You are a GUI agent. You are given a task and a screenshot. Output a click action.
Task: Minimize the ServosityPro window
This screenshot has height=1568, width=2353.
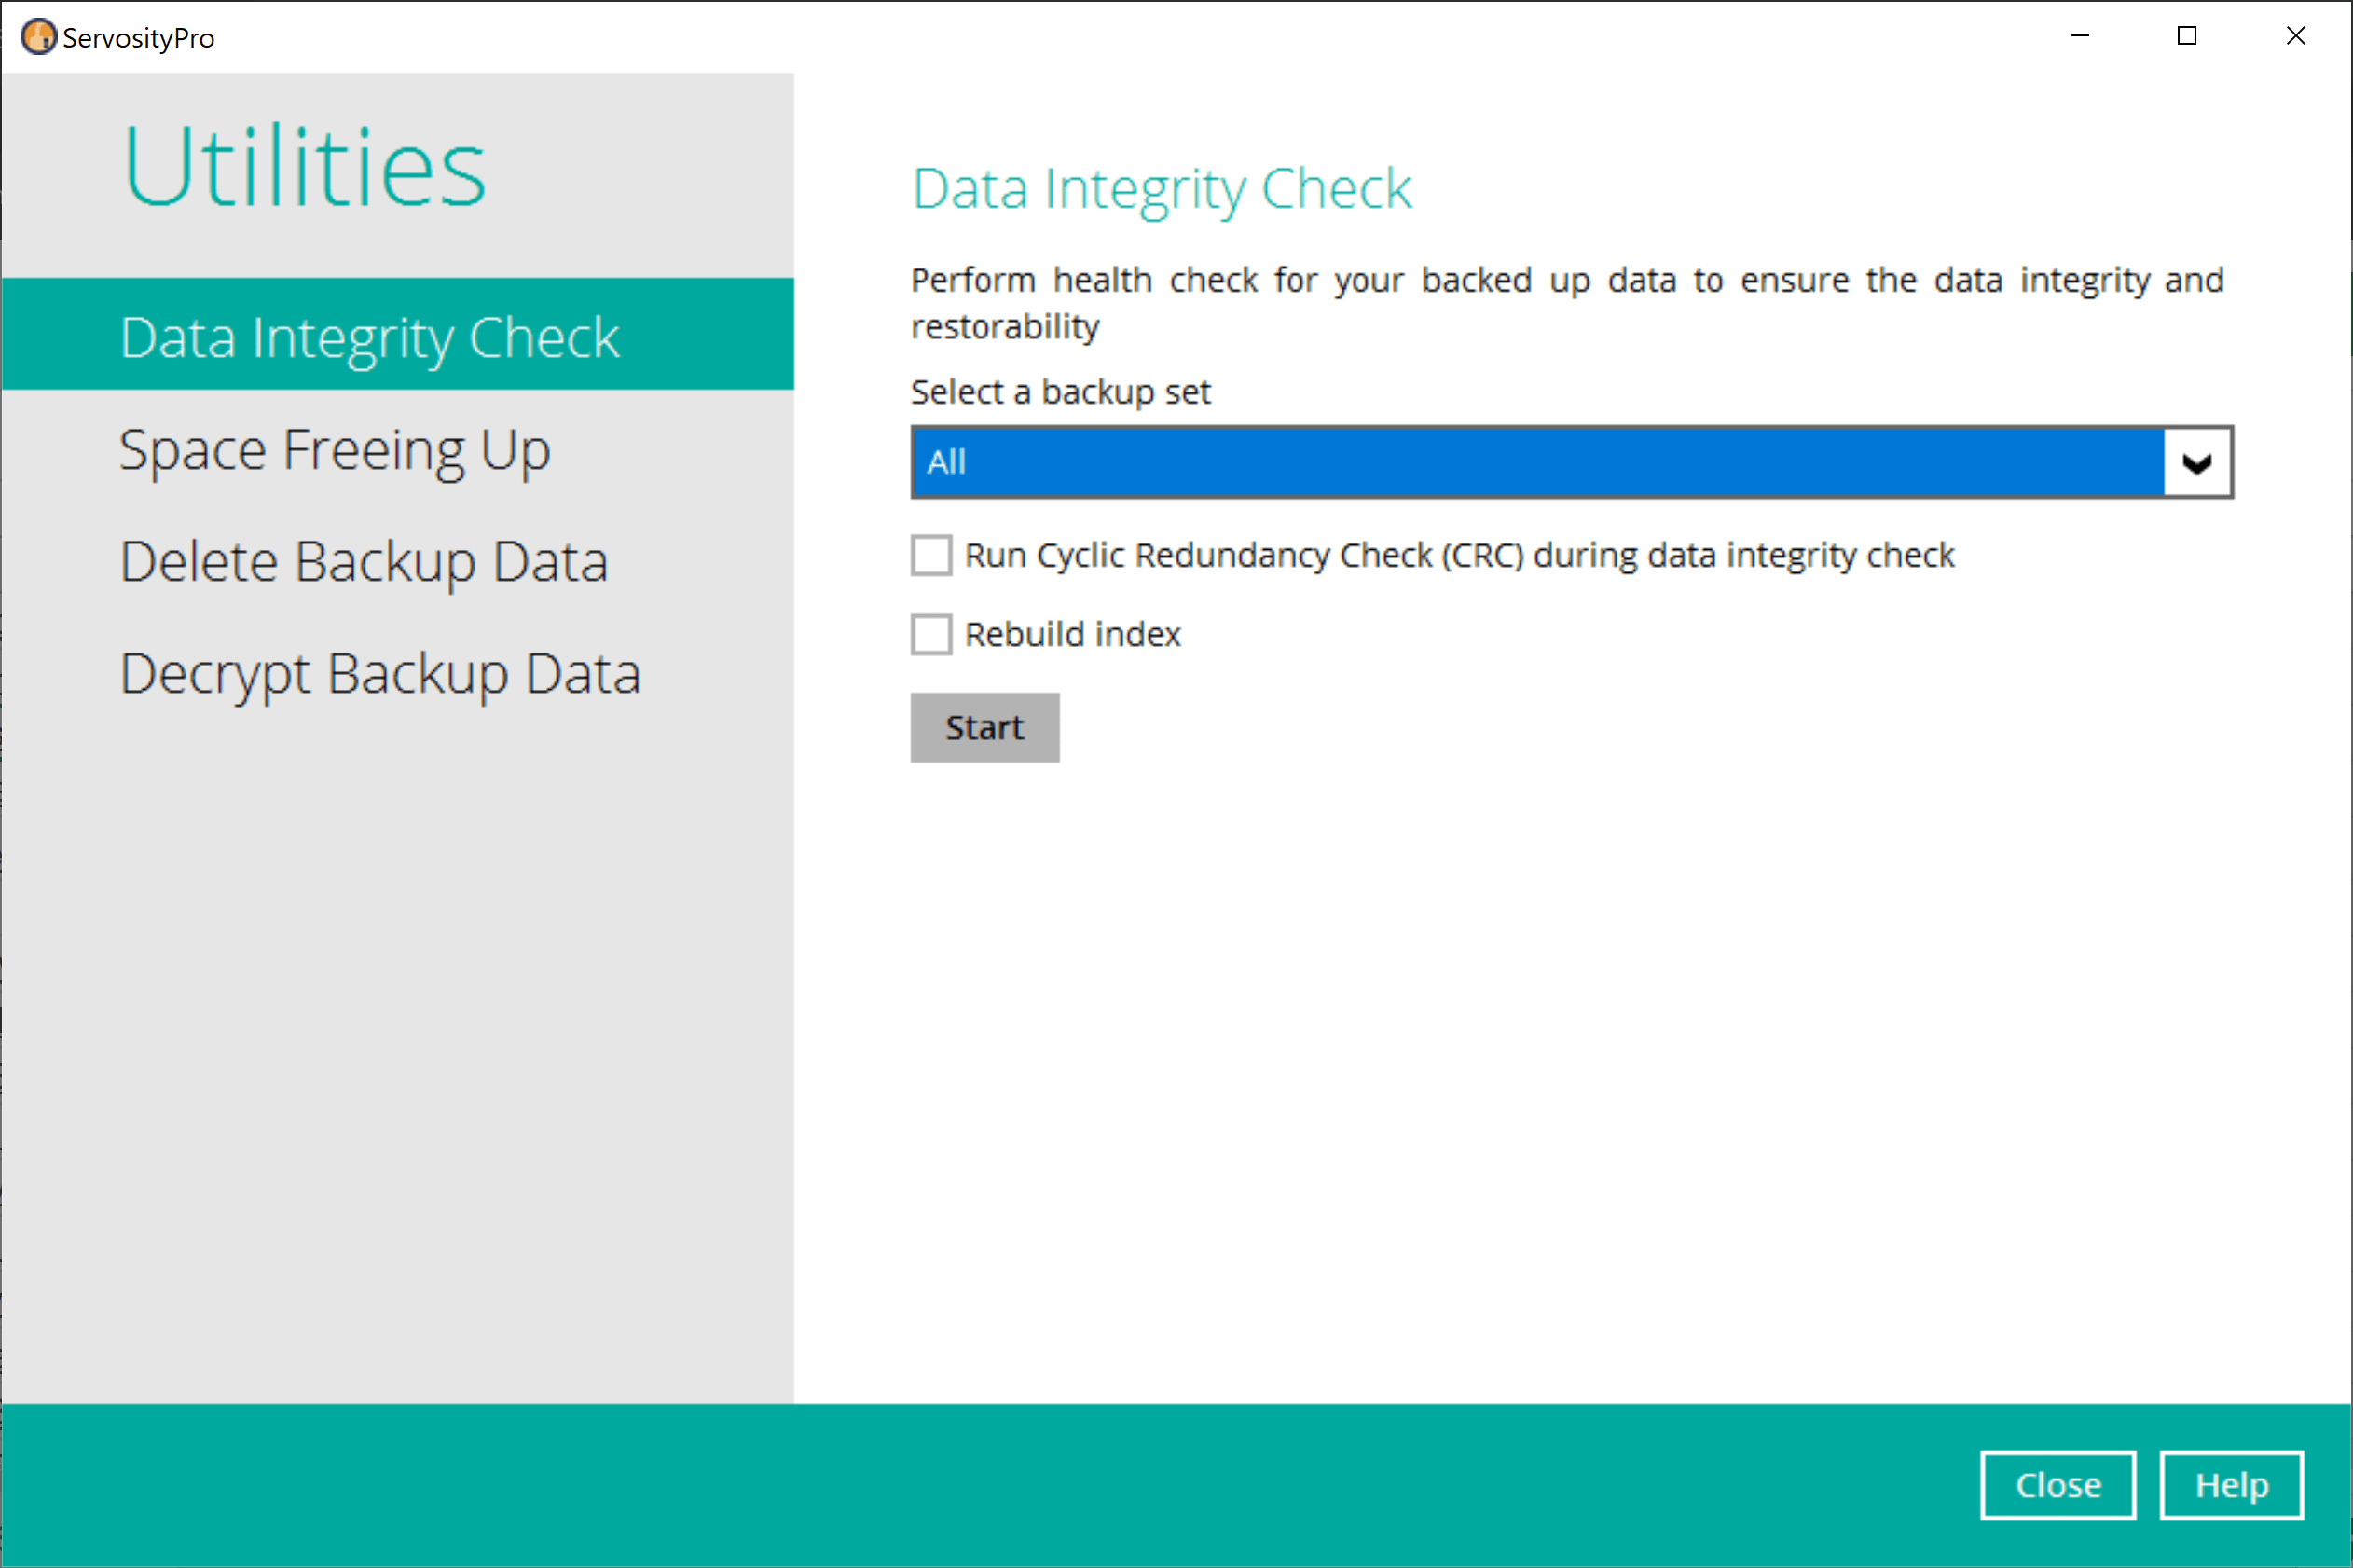[x=2080, y=36]
